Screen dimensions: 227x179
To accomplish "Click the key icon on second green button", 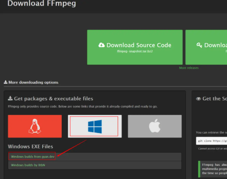I will tap(199, 45).
